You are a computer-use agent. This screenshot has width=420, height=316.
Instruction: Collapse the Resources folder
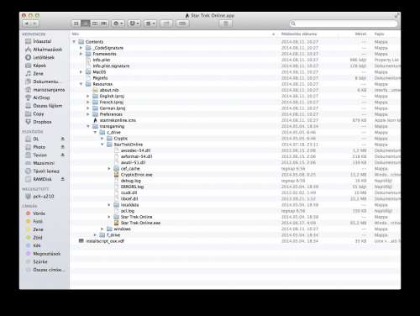pyautogui.click(x=81, y=84)
